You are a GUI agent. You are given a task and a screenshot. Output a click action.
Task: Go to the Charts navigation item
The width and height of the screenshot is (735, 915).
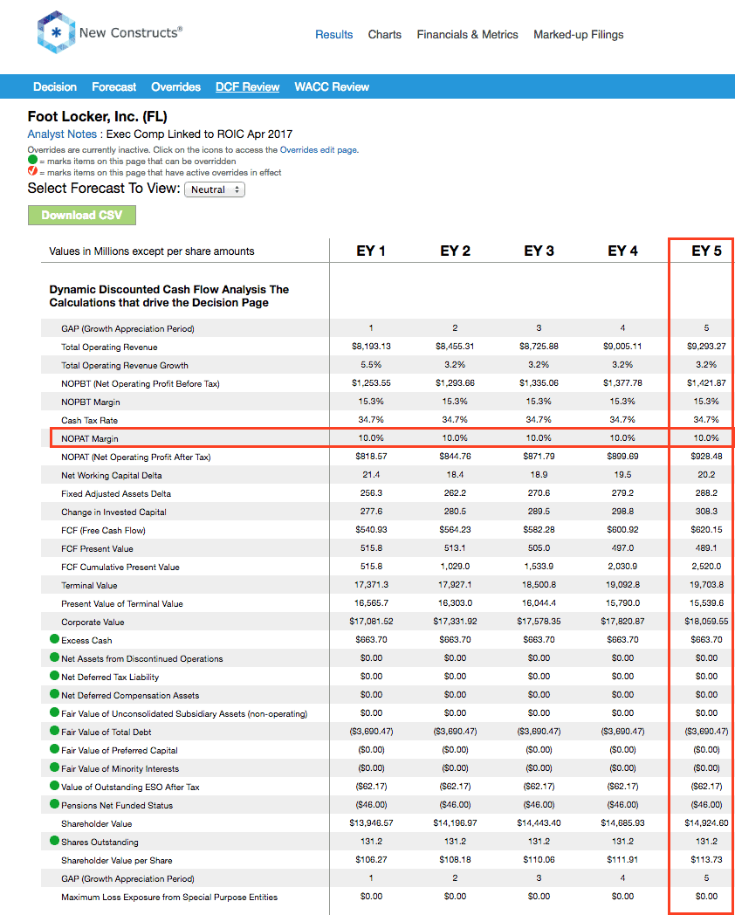[384, 34]
